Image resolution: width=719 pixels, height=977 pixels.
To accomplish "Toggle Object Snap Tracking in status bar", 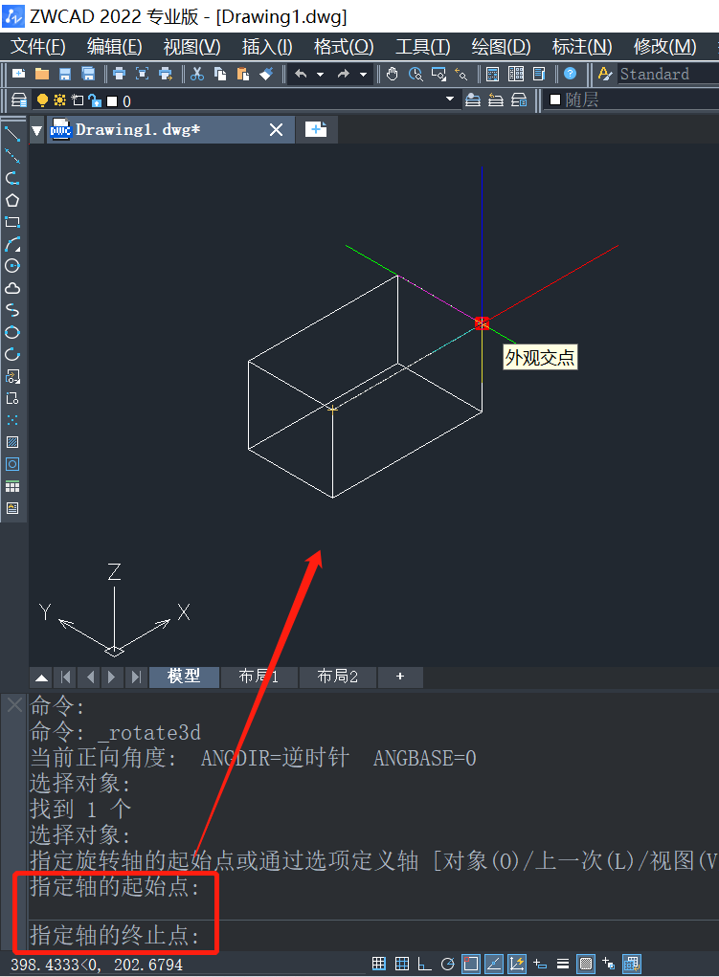I will 494,964.
